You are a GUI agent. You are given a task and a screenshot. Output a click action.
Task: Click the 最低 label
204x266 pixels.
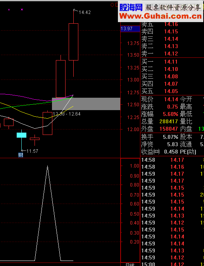tap(186, 114)
